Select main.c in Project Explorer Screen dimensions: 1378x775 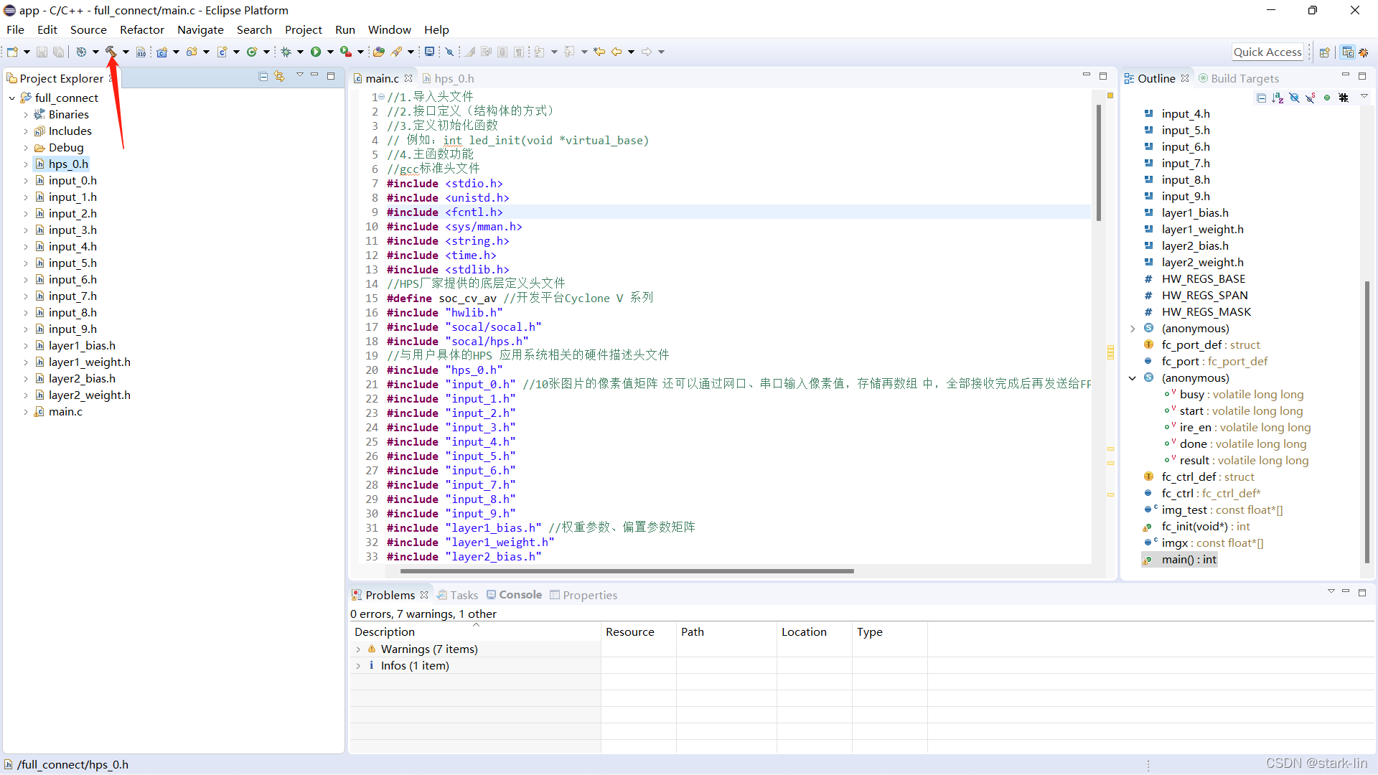coord(65,412)
